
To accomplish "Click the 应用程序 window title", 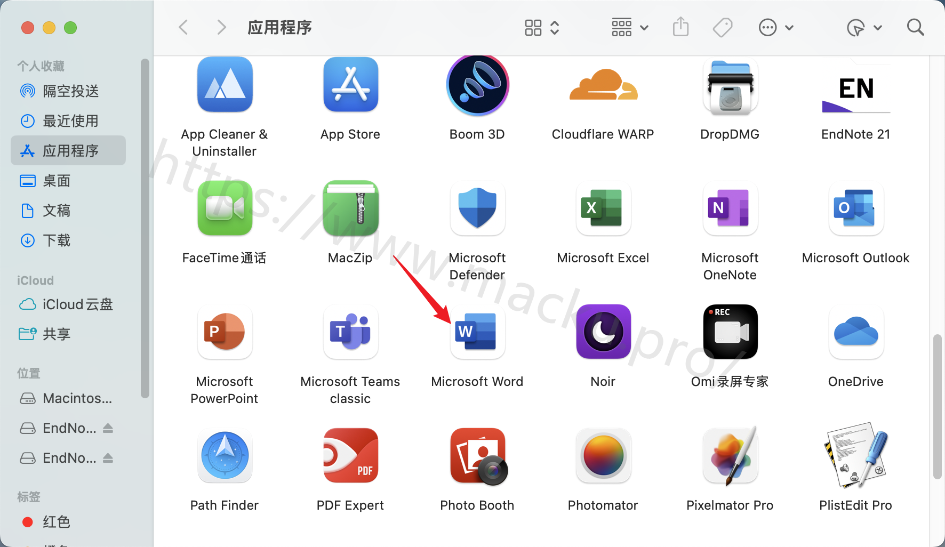I will click(x=280, y=27).
